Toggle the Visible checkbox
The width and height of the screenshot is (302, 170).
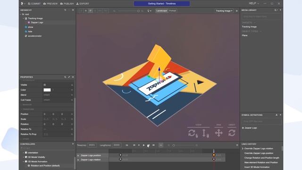coord(45,85)
